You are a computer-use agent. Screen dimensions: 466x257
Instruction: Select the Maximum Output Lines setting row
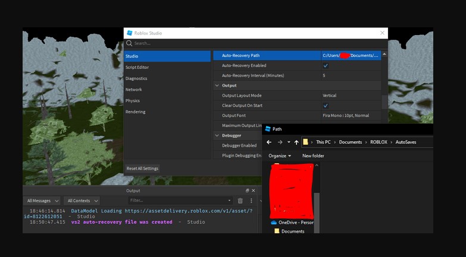(237, 125)
